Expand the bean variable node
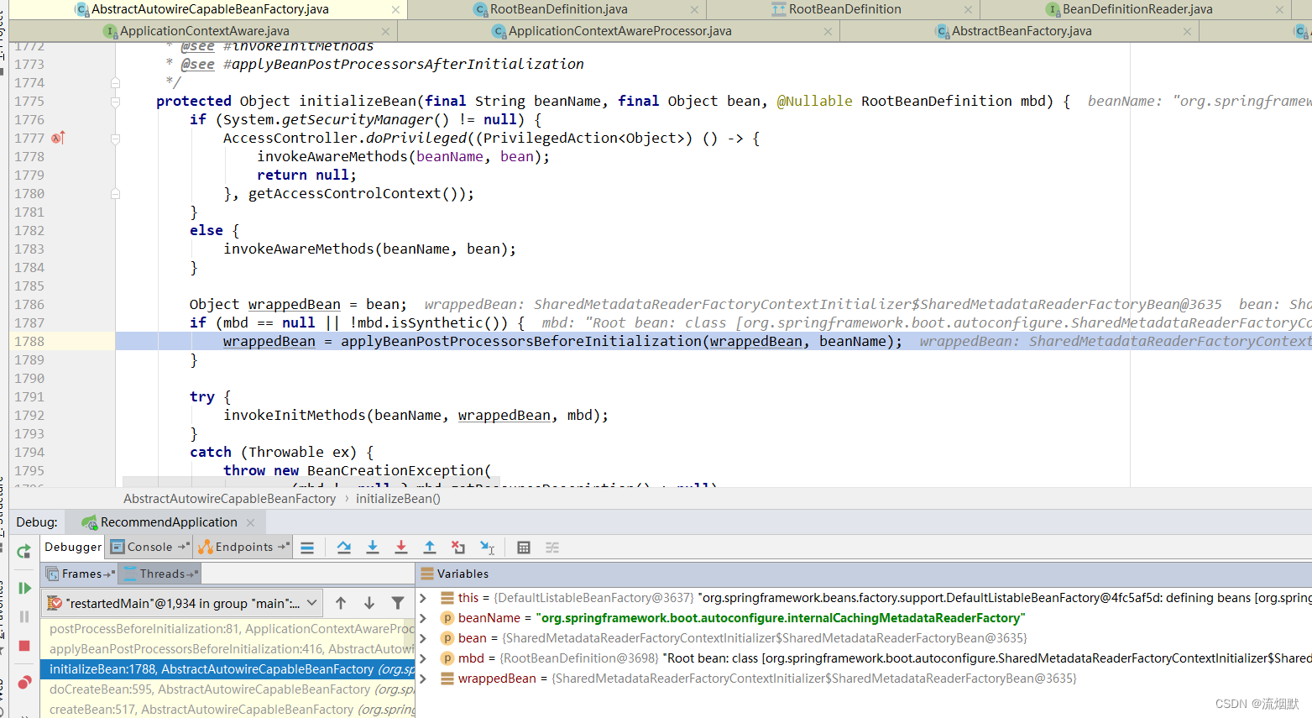Viewport: 1312px width, 718px height. tap(424, 638)
